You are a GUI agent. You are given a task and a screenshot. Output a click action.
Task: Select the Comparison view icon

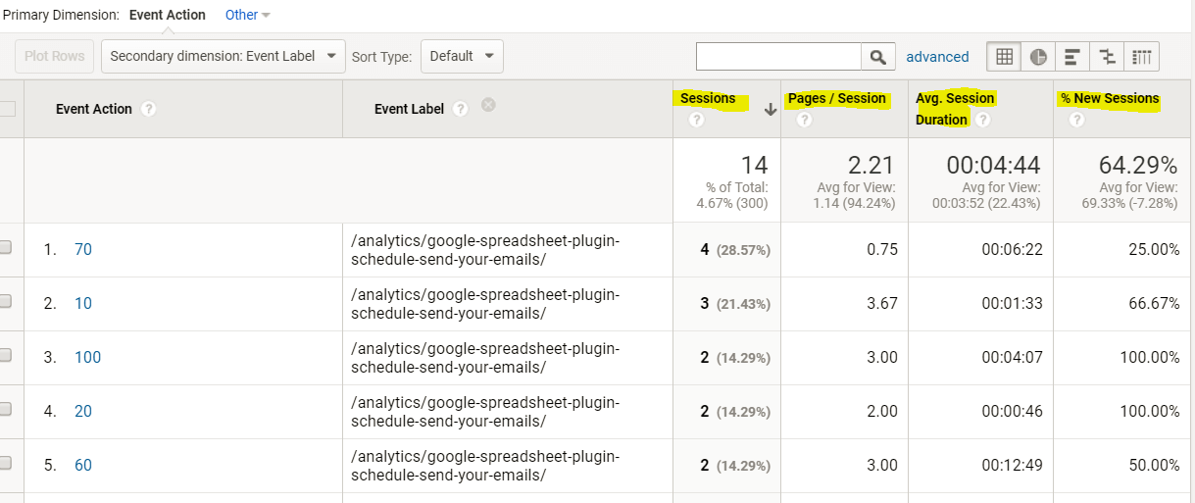tap(1107, 57)
